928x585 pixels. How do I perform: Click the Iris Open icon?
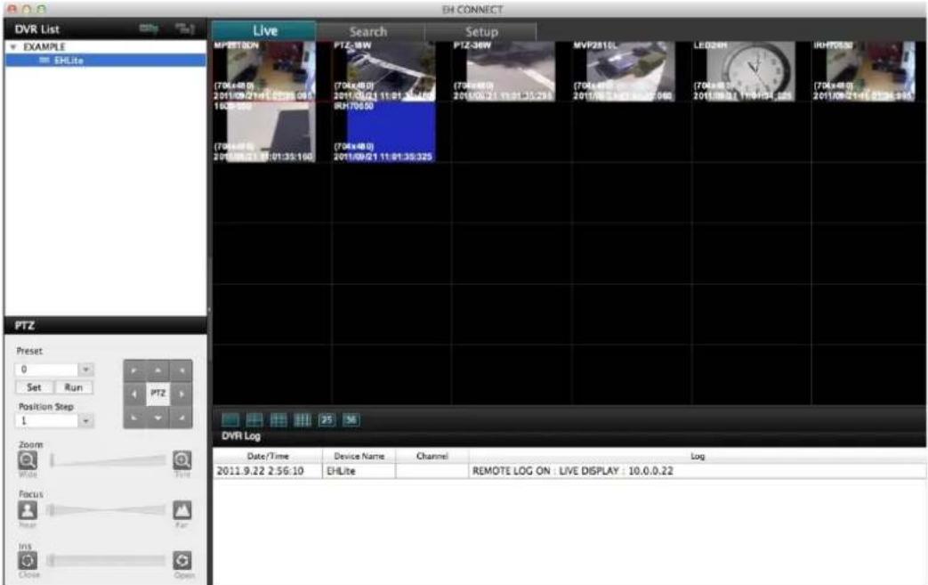click(182, 560)
